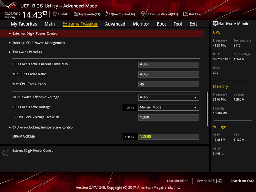Screen dimensions: 256x192
Task: Click the English language button
Action: pyautogui.click(x=60, y=14)
